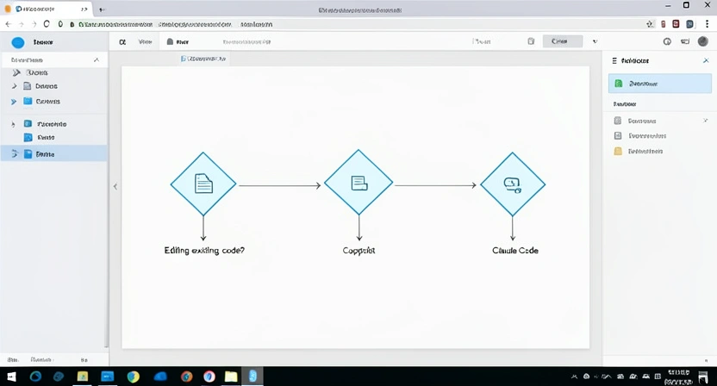This screenshot has height=386, width=717.
Task: Click the first icon of the app toolbar
Action: (122, 41)
